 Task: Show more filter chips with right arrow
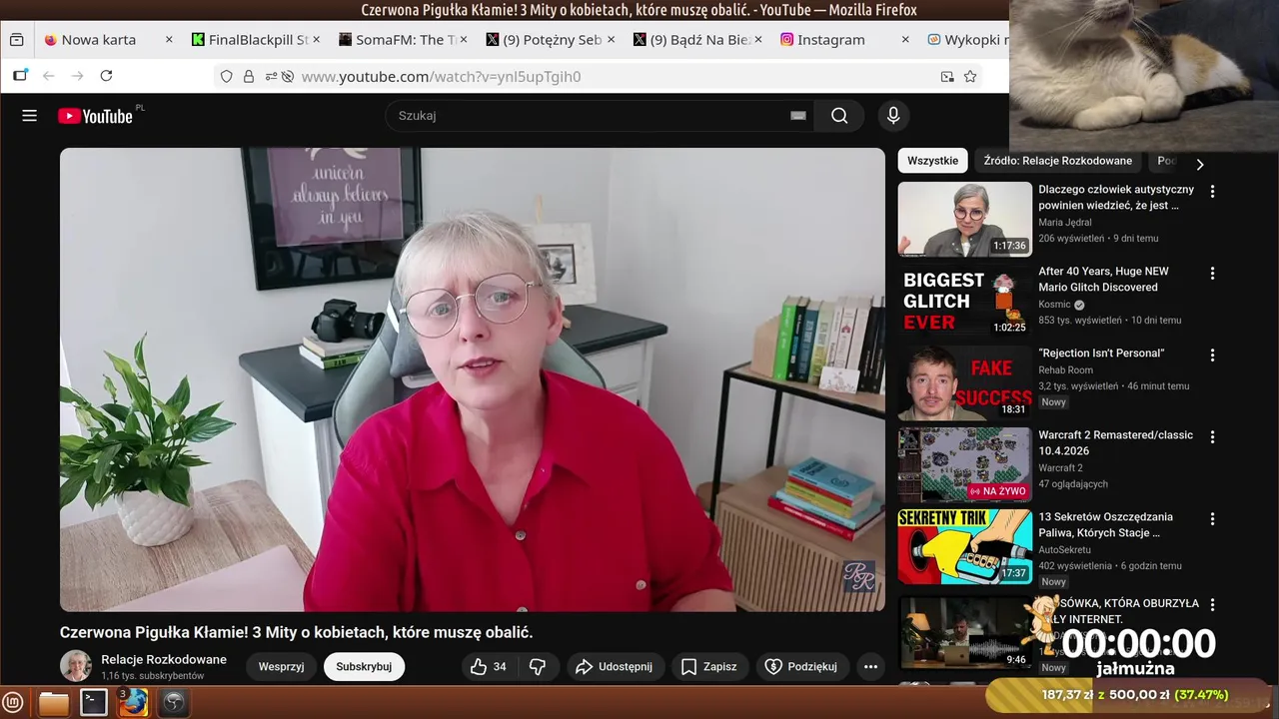click(1200, 165)
